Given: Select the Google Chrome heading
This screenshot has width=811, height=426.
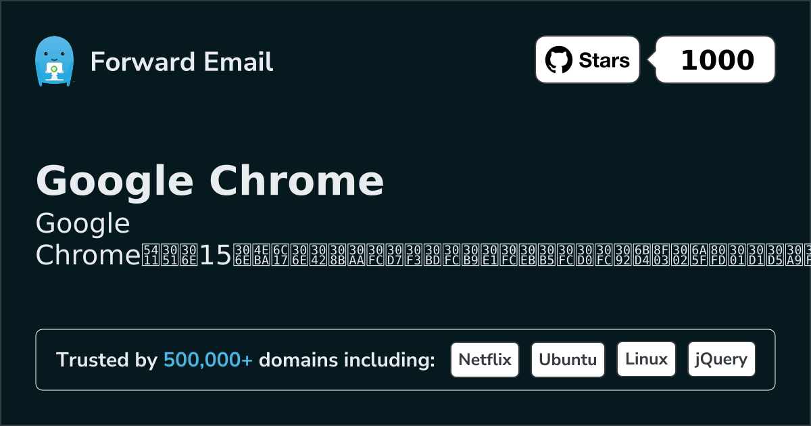Looking at the screenshot, I should click(210, 181).
